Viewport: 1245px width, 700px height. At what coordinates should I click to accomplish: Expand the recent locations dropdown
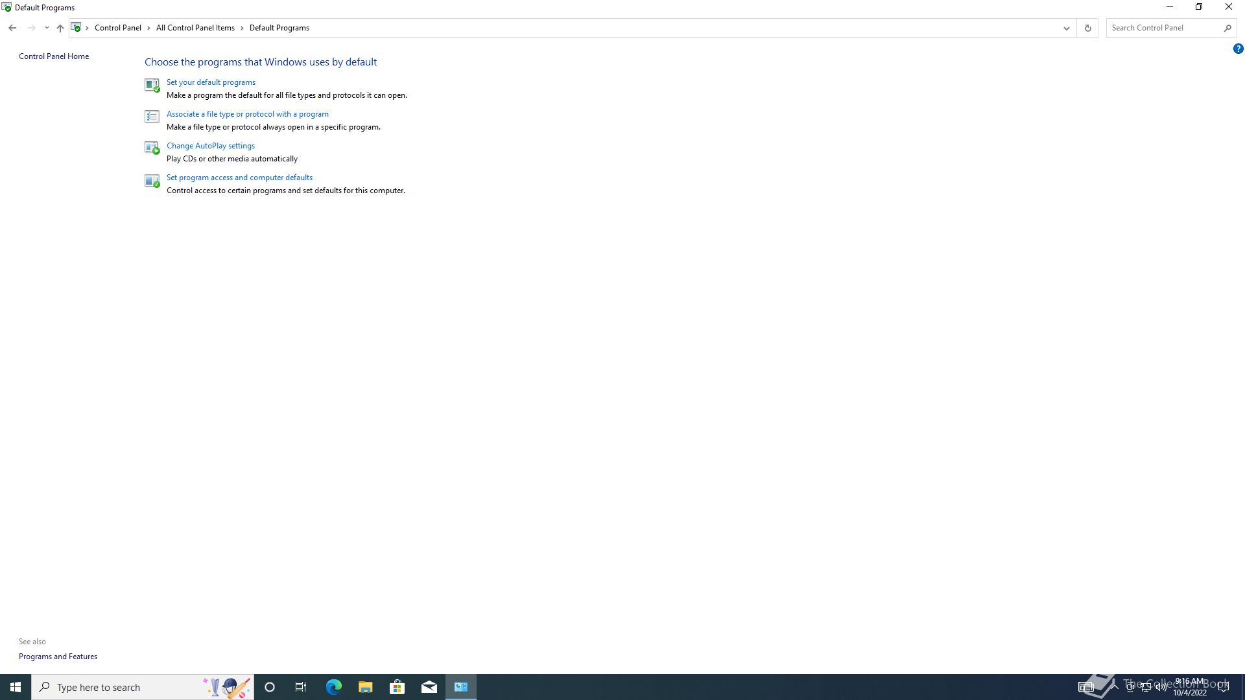click(x=47, y=28)
